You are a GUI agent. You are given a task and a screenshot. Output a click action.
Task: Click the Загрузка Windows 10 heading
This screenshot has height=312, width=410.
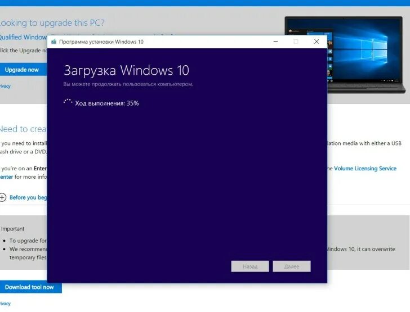126,70
